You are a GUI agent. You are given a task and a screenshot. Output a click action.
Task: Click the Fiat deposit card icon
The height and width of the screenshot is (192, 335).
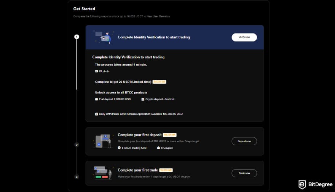(96, 99)
